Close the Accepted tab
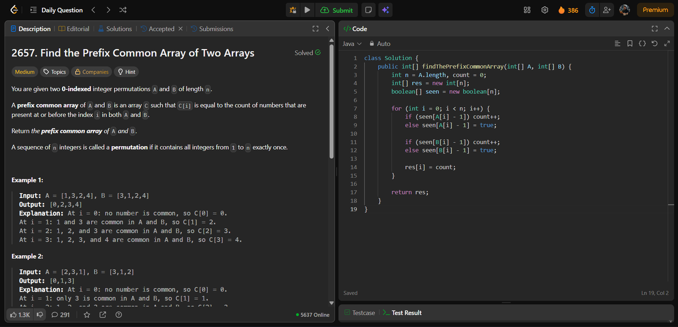678x327 pixels. [x=180, y=29]
